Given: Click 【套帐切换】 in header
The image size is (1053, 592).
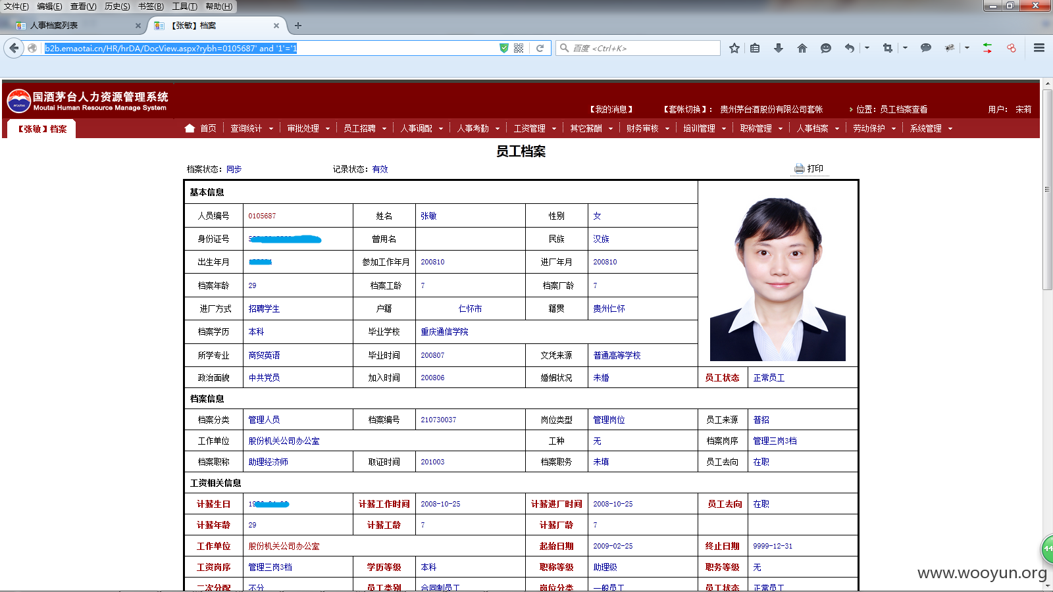Looking at the screenshot, I should click(x=687, y=109).
